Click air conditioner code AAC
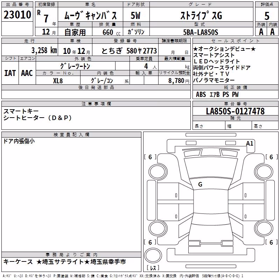 coord(27,73)
